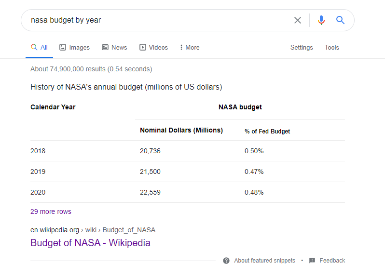Open the Tools options
385x277 pixels.
pos(332,47)
